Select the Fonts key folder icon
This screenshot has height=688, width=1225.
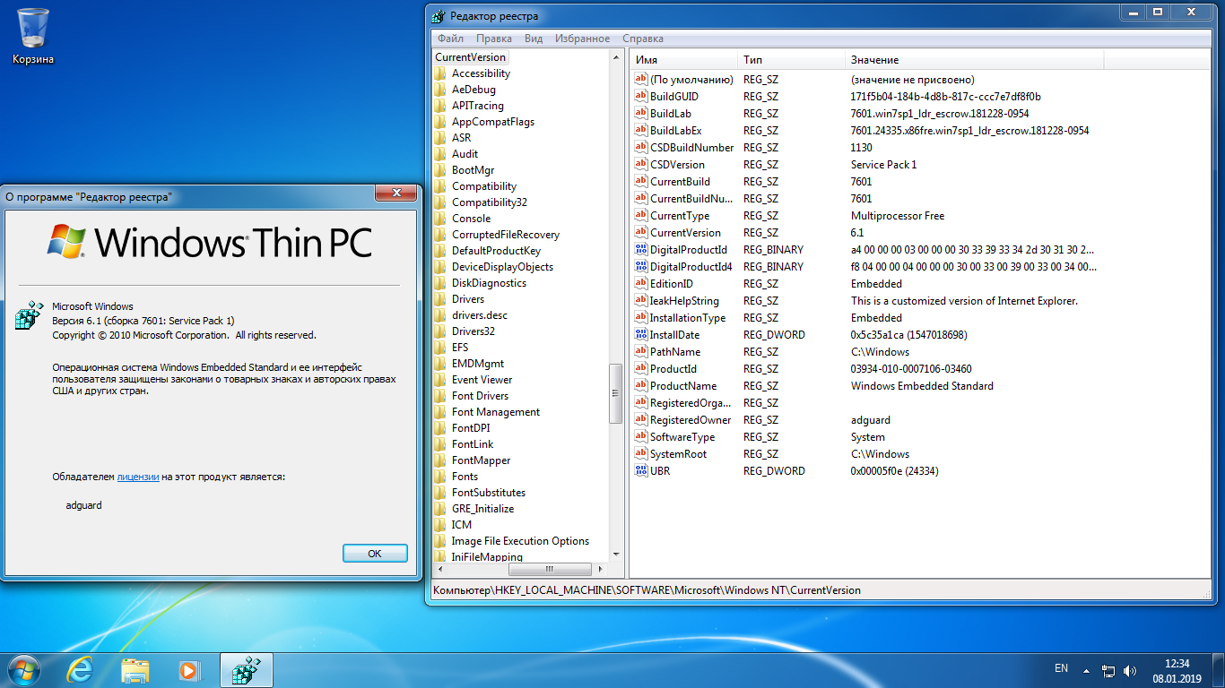pyautogui.click(x=440, y=477)
